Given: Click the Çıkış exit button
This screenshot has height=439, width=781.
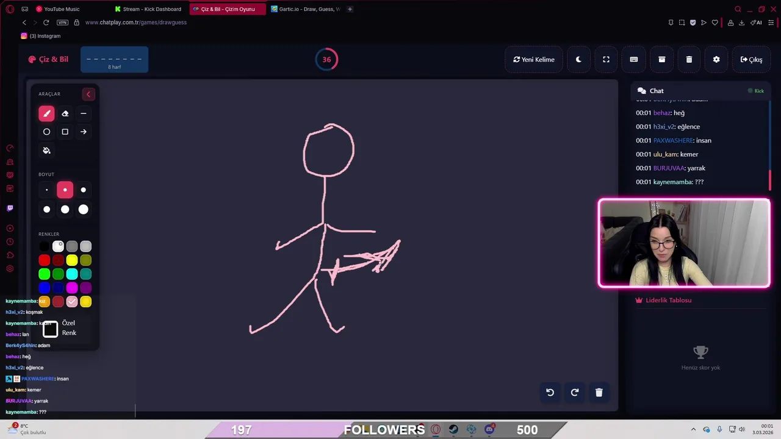Looking at the screenshot, I should click(751, 59).
